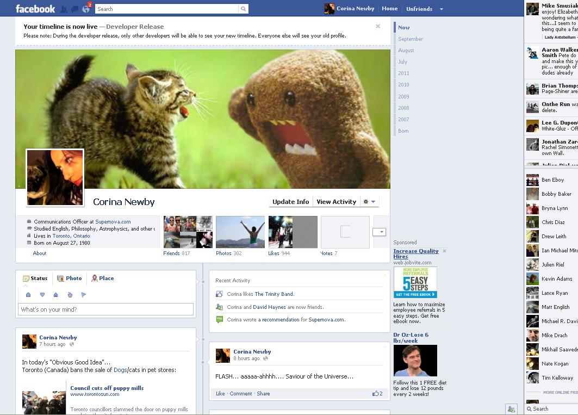Open the notifications globe with red badge

click(86, 9)
